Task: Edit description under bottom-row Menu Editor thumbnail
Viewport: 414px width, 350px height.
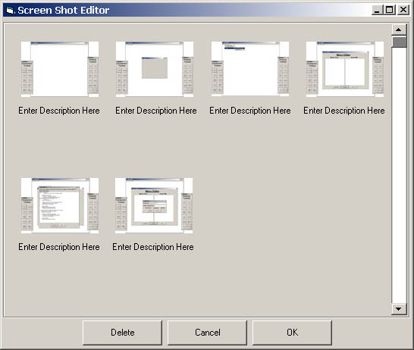Action: click(x=153, y=247)
